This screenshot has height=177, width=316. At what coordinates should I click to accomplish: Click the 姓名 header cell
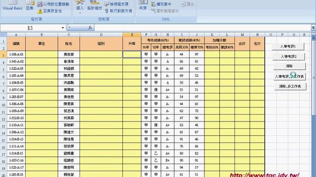[x=69, y=44]
